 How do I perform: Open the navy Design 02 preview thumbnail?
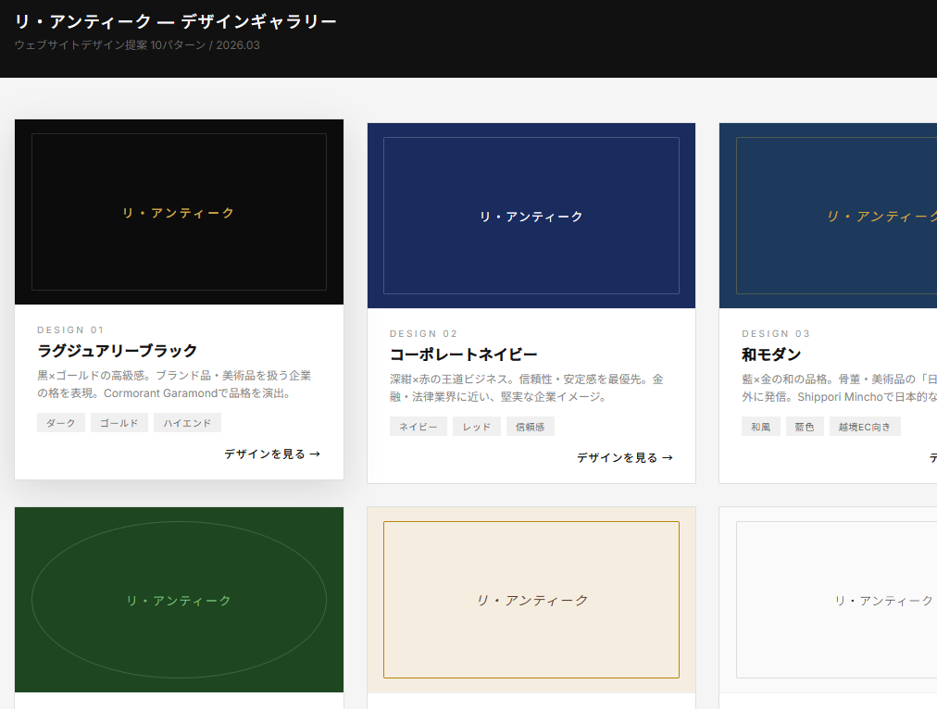pos(531,216)
